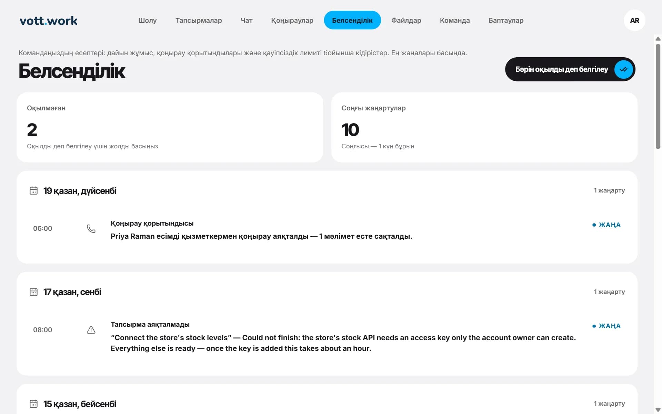This screenshot has height=414, width=662.
Task: Click 1 жаңарту label for 17 қазан
Action: [609, 292]
